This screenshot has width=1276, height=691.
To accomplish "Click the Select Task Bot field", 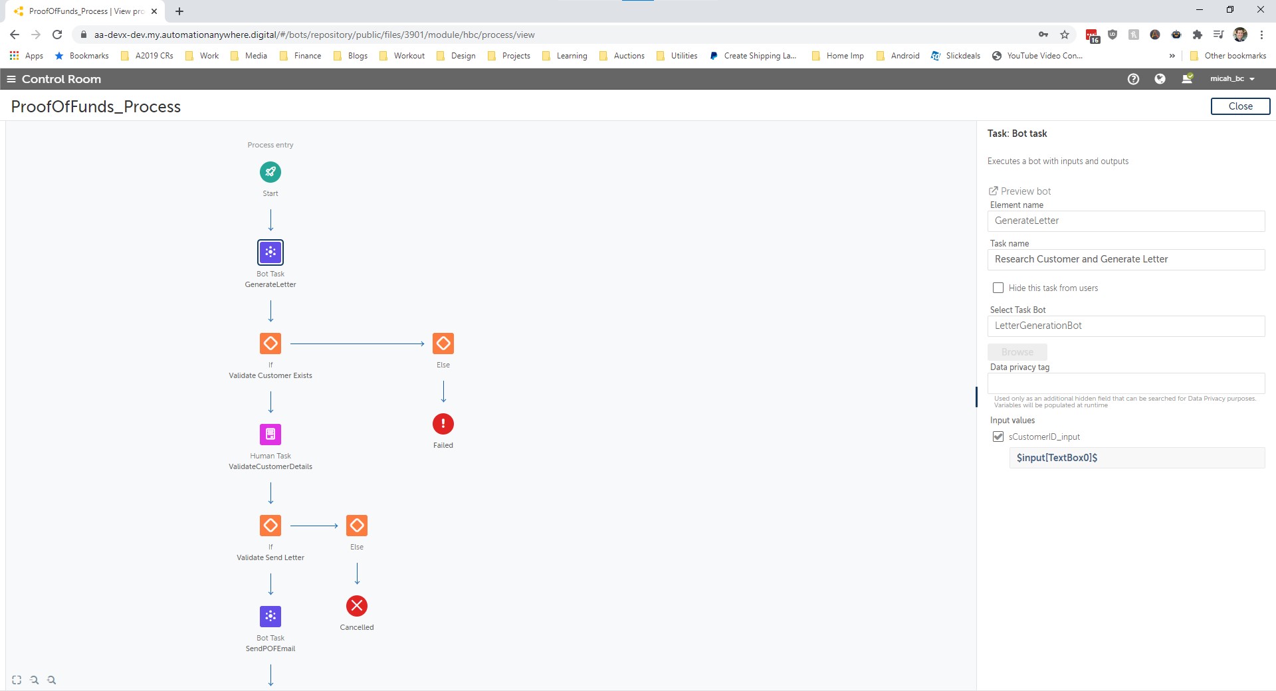I will 1126,326.
